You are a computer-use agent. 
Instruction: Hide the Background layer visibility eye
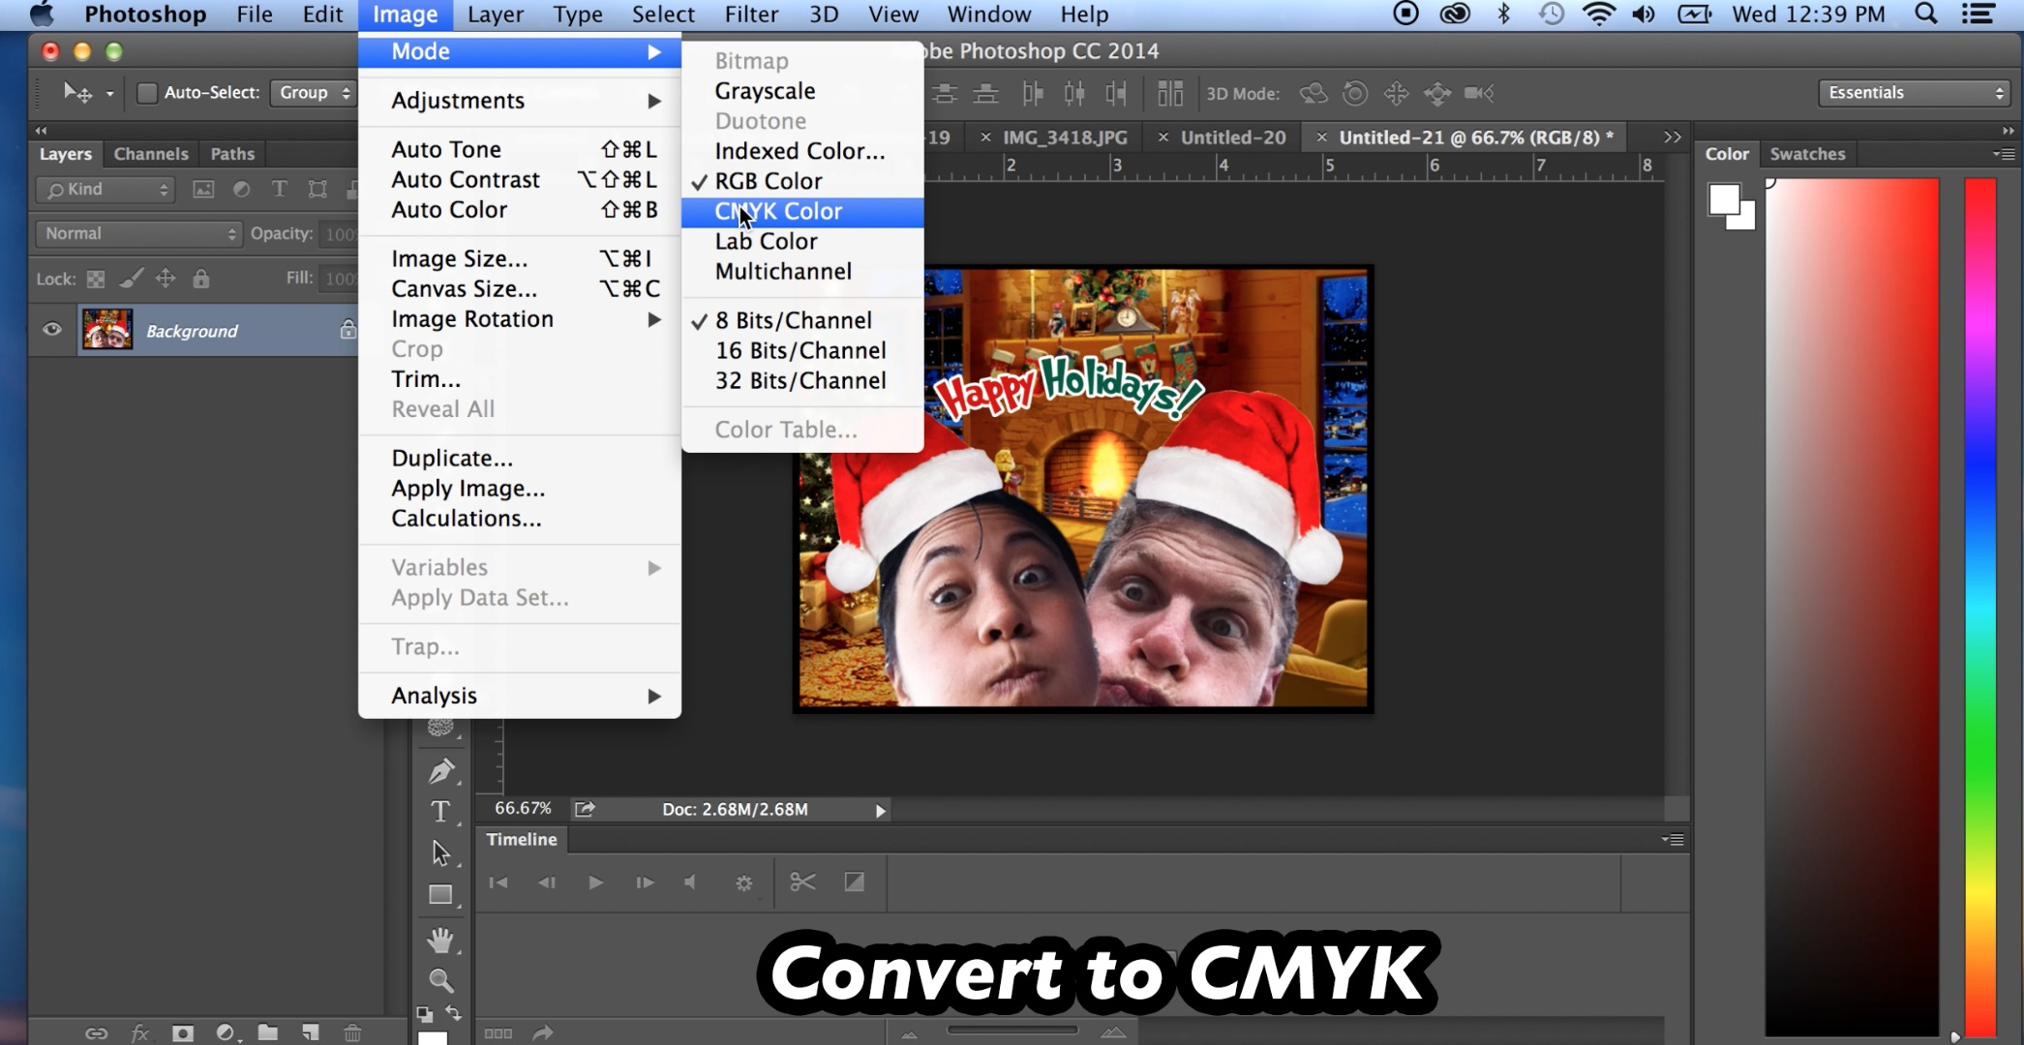pyautogui.click(x=52, y=330)
